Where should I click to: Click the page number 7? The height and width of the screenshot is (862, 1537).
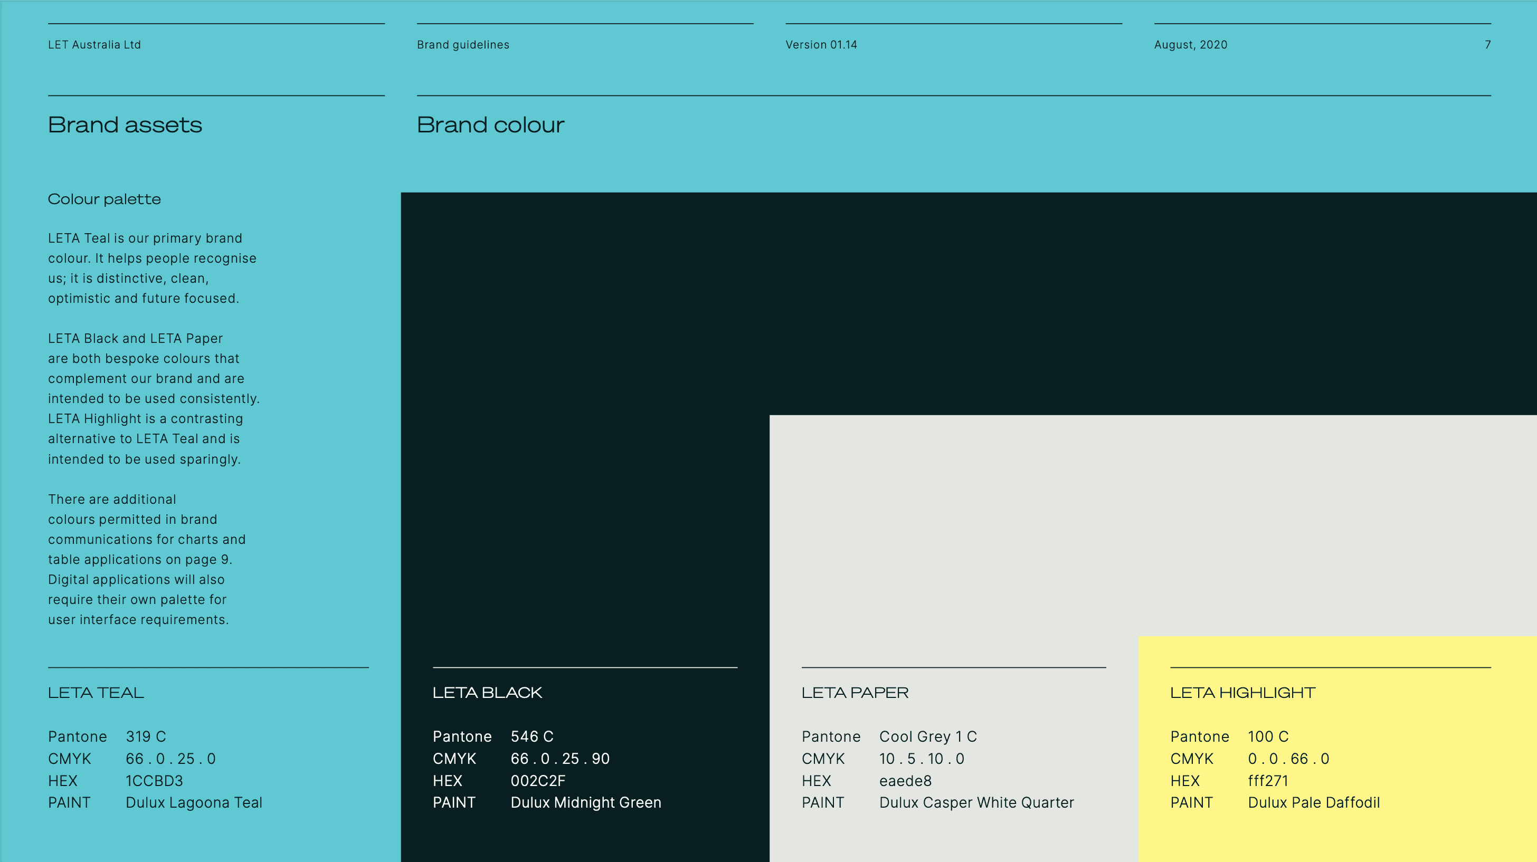1487,45
